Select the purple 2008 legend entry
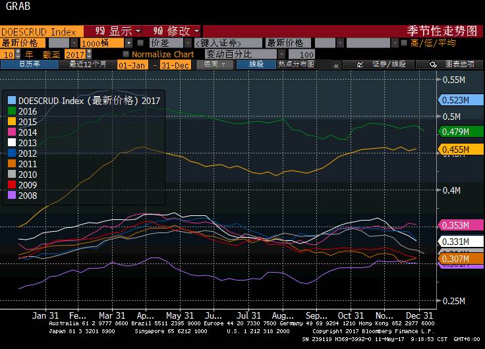 coord(28,196)
